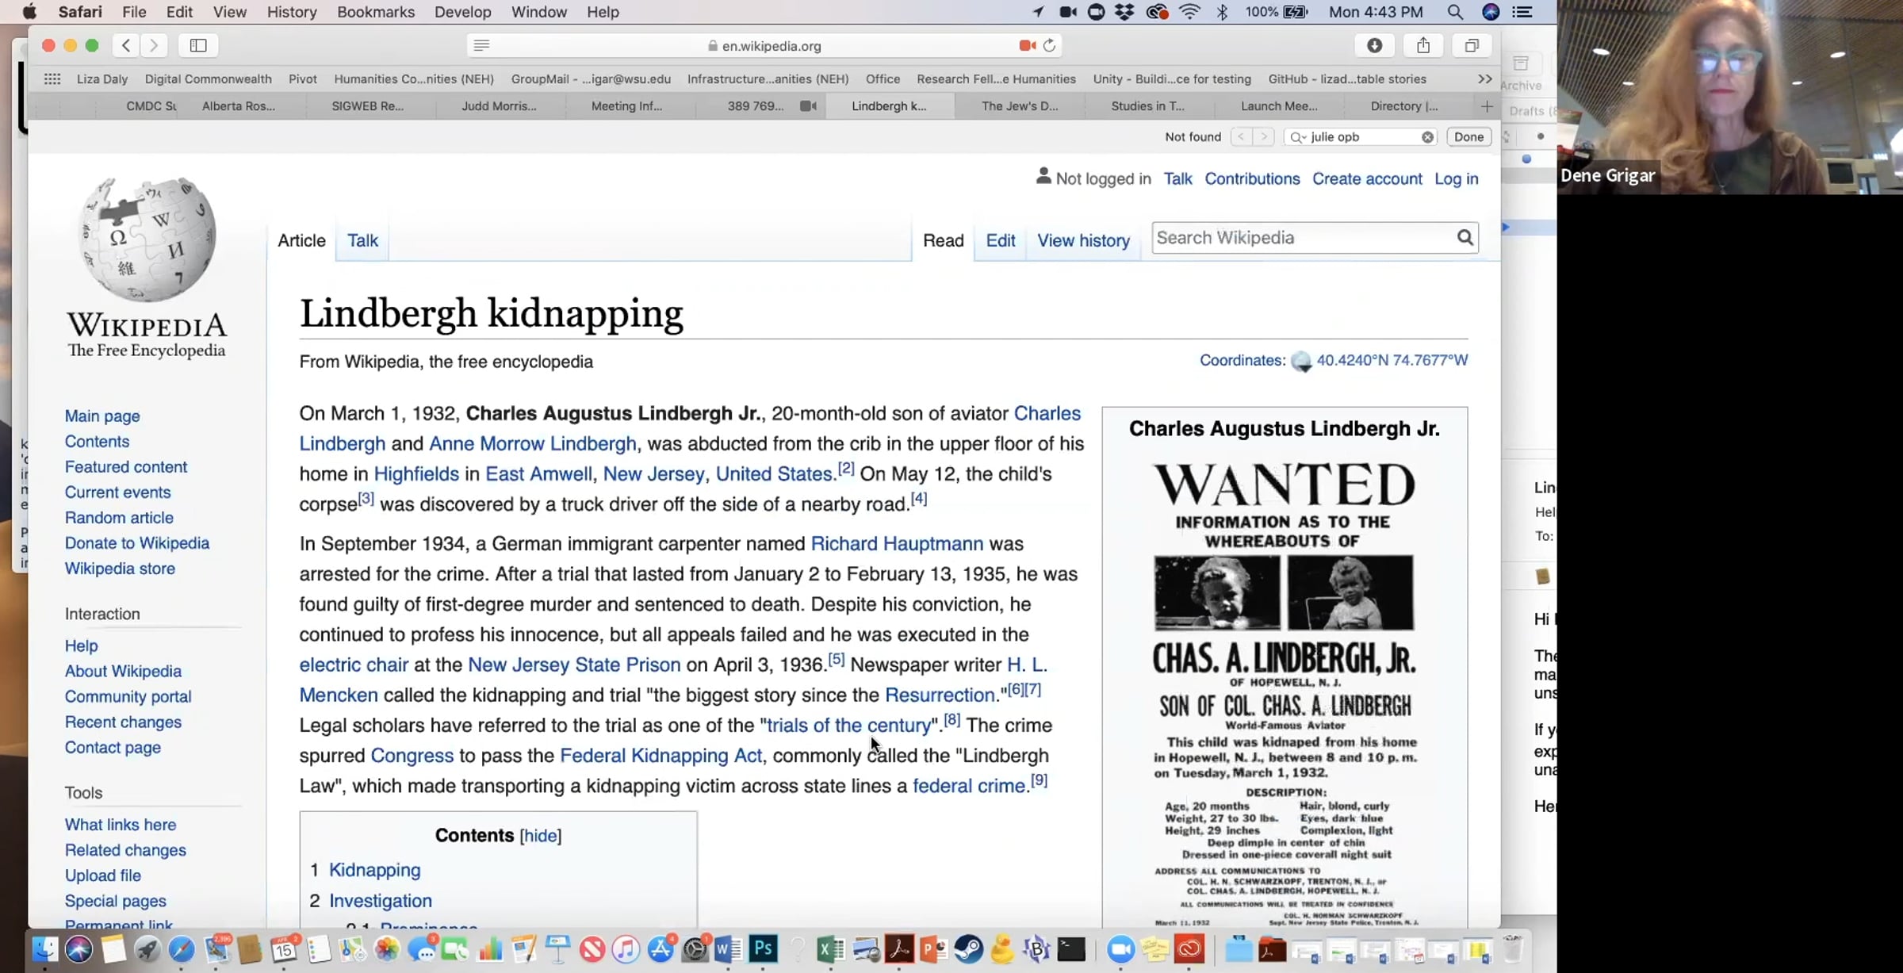Click Safari sidebar toggle icon
The image size is (1903, 973).
tap(198, 46)
